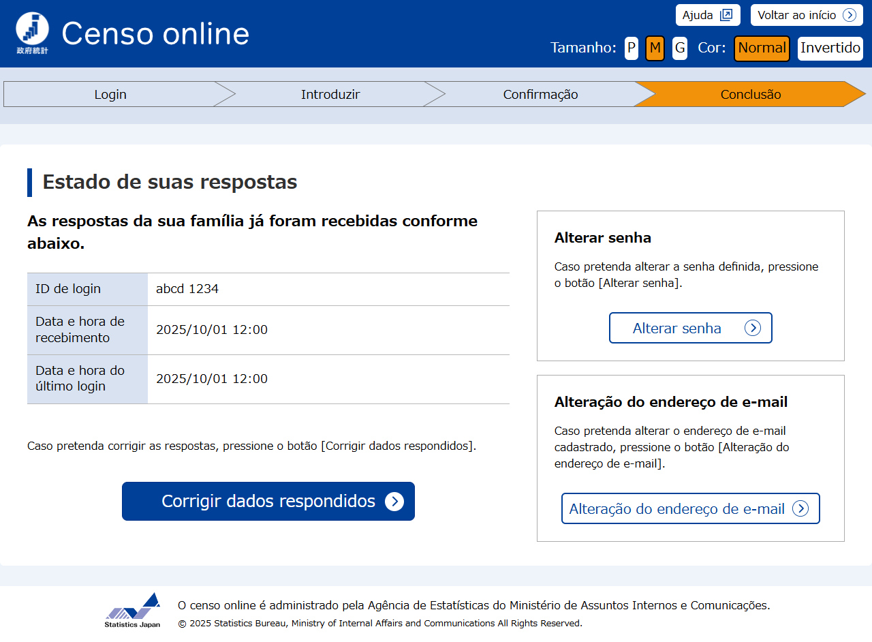Select the Normal color mode
The image size is (872, 642).
click(762, 48)
